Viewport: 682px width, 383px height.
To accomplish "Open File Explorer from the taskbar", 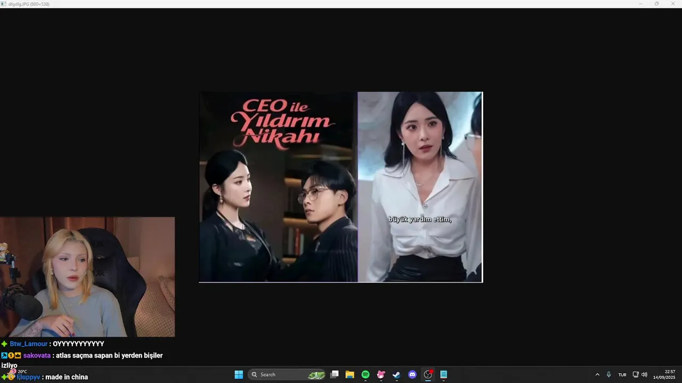I will [350, 374].
